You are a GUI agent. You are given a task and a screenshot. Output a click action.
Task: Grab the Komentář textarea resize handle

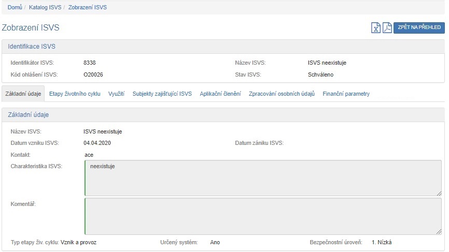pos(439,231)
